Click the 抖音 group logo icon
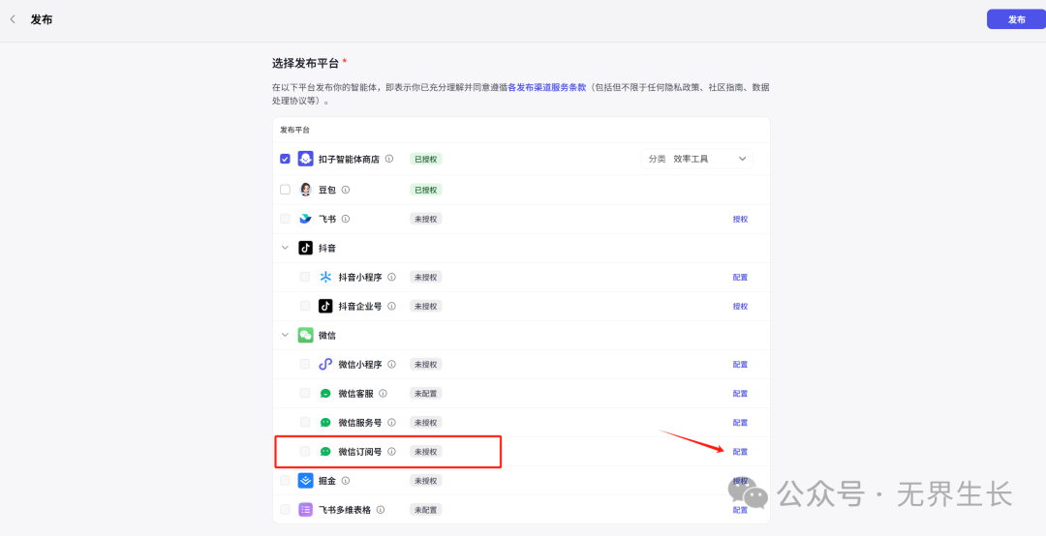 (x=305, y=248)
